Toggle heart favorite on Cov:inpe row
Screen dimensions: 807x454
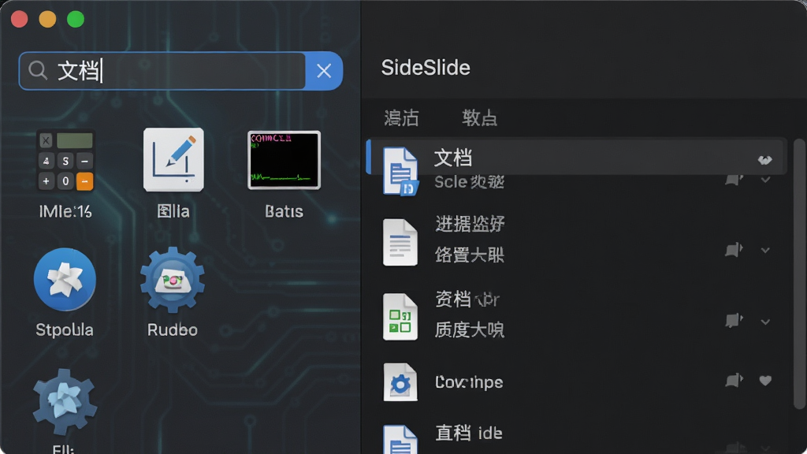[765, 381]
